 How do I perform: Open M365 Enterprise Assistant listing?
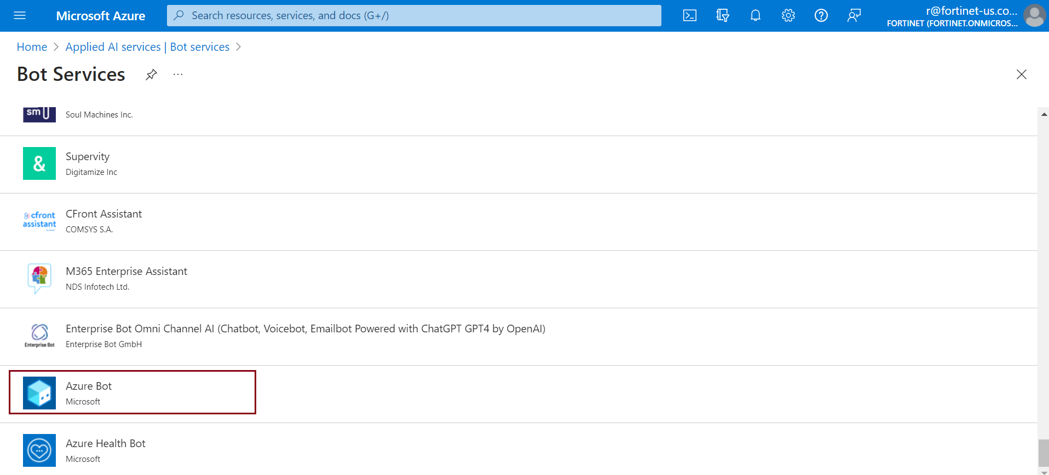126,272
